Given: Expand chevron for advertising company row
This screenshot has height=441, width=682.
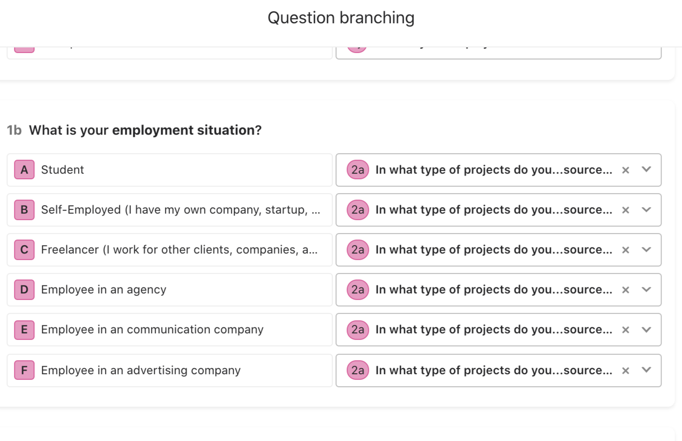Looking at the screenshot, I should point(646,370).
